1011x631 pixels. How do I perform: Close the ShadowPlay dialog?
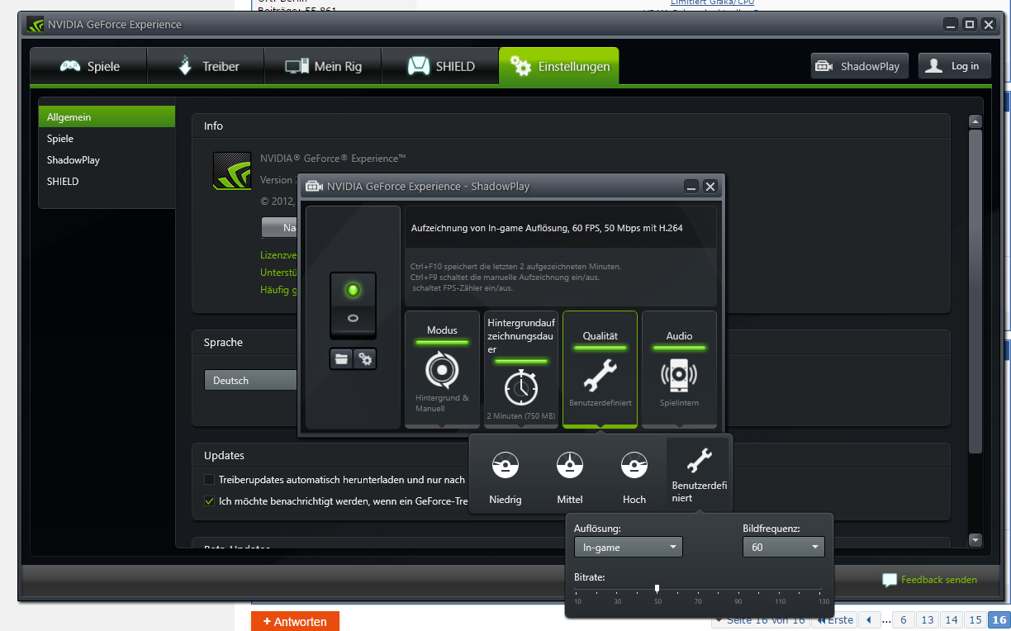tap(710, 187)
